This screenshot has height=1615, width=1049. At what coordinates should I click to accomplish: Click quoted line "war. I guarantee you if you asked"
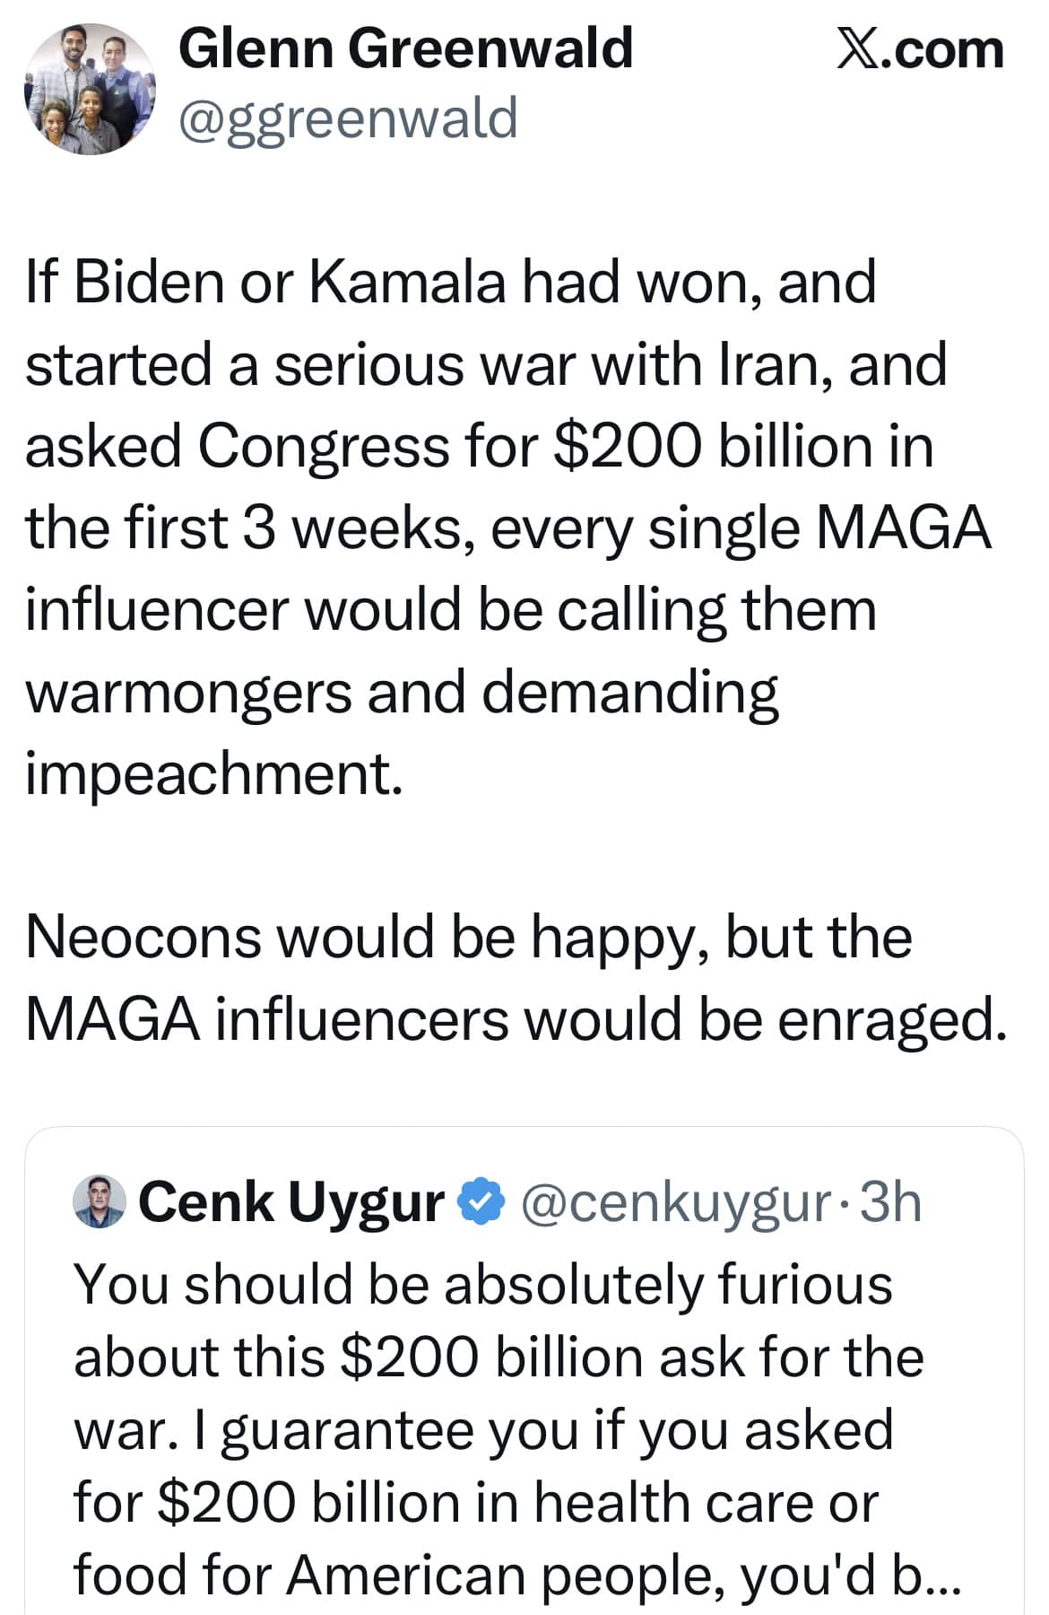pos(483,1429)
